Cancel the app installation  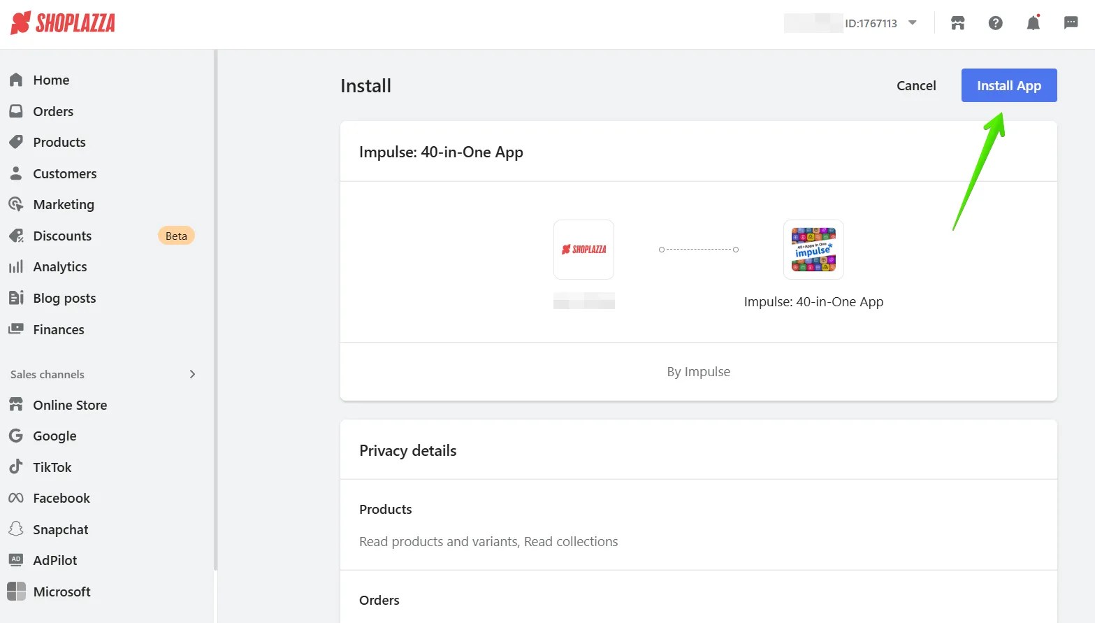[x=916, y=85]
